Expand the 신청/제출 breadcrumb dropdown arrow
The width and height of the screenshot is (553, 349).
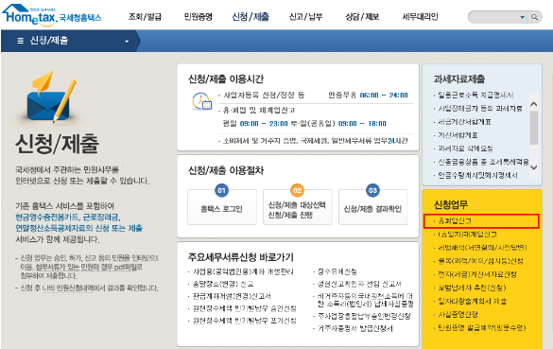click(127, 42)
